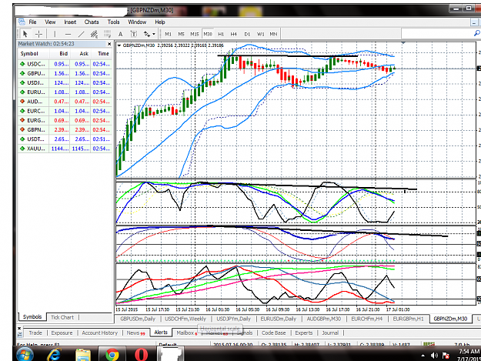Screen dimensions: 481x361
Task: Select the GBPN symbol row
Action: point(65,130)
